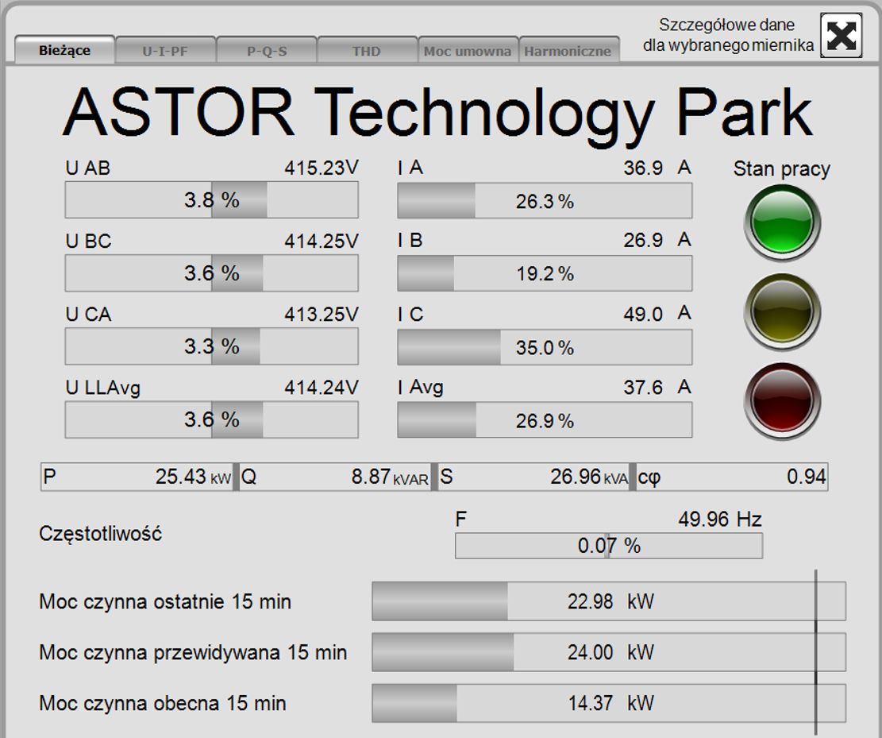Switch to the U-I-PF tab
This screenshot has height=738, width=882.
[166, 51]
